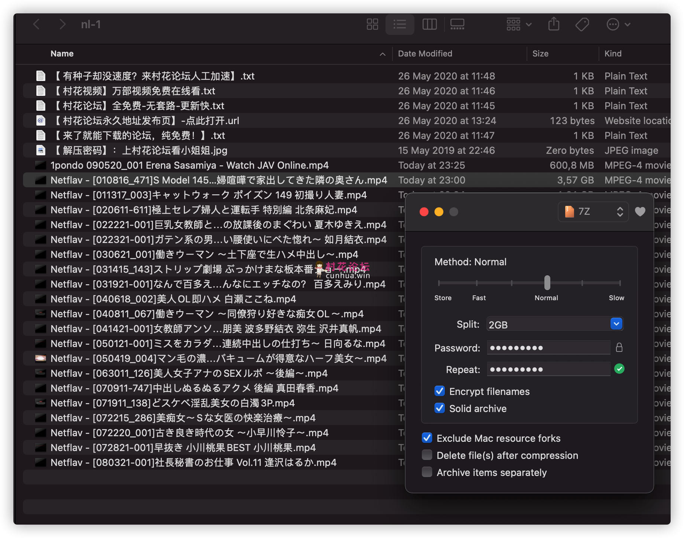This screenshot has width=684, height=538.
Task: Switch Finder to gallery view
Action: [457, 25]
